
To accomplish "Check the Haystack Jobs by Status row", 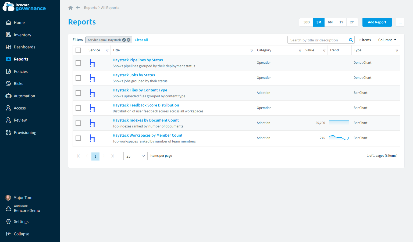I will click(78, 78).
